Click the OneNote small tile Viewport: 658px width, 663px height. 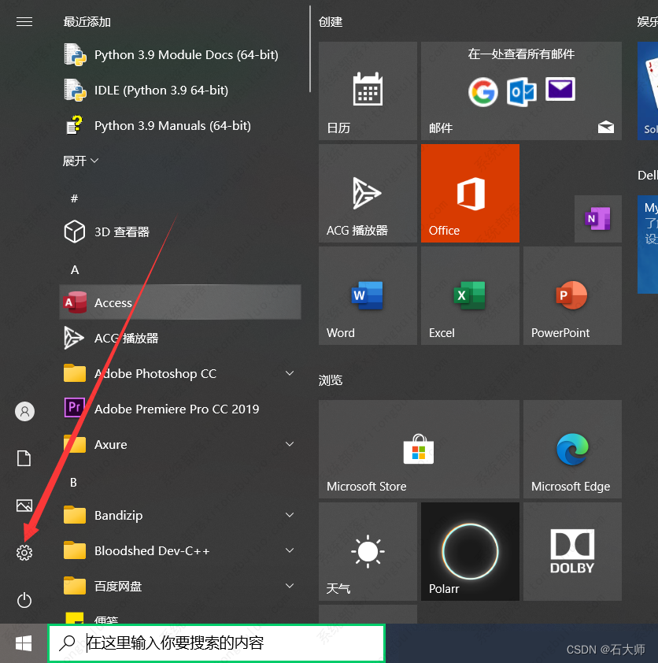pyautogui.click(x=597, y=218)
